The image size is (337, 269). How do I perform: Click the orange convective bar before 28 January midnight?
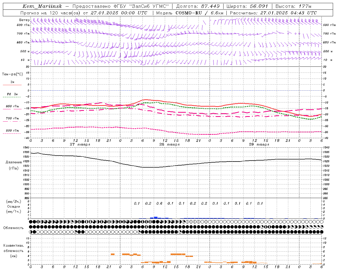pos(113,254)
